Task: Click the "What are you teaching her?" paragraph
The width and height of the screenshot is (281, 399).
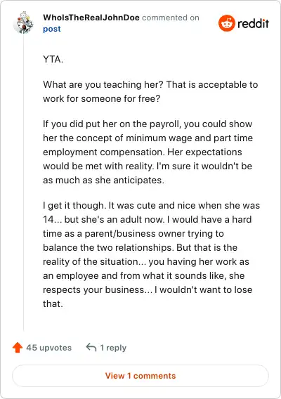Action: point(150,91)
